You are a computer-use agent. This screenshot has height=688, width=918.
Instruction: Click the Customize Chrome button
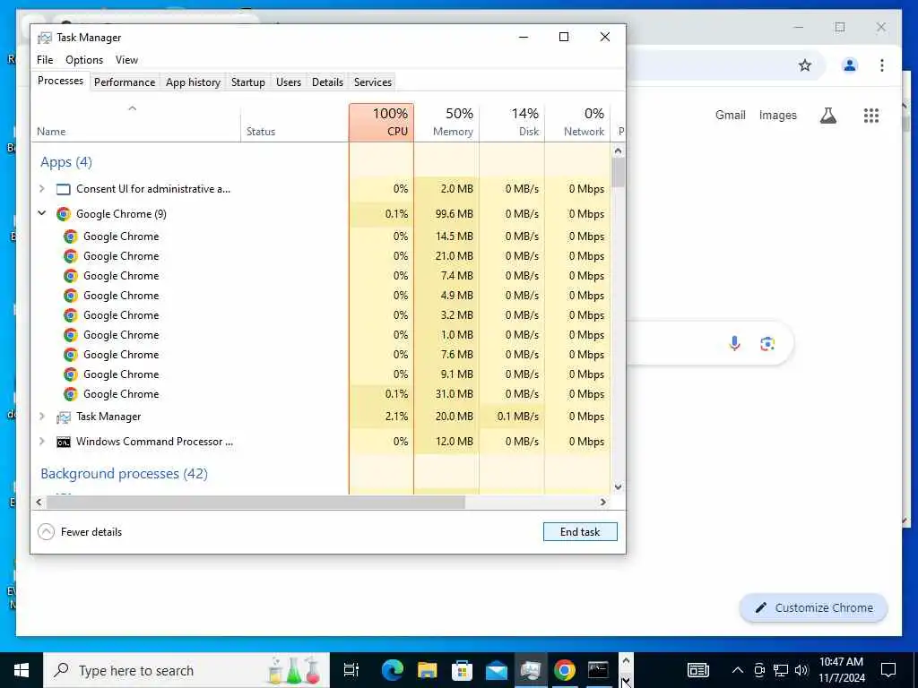coord(814,608)
